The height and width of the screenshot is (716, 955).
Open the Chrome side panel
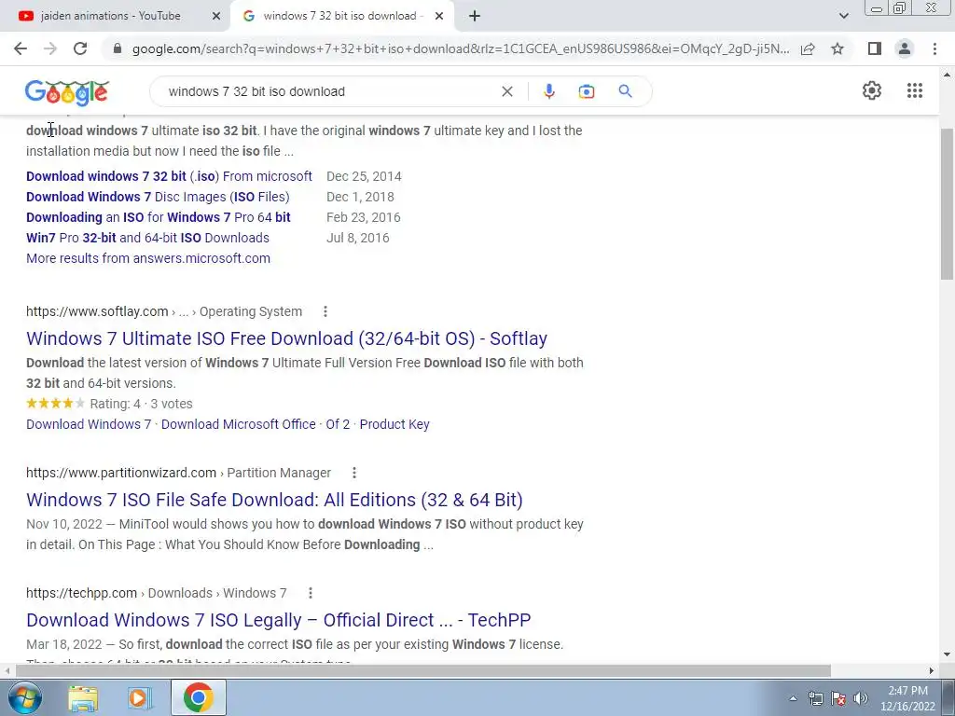pos(875,48)
